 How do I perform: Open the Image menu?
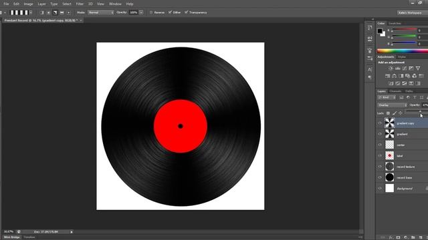28,4
